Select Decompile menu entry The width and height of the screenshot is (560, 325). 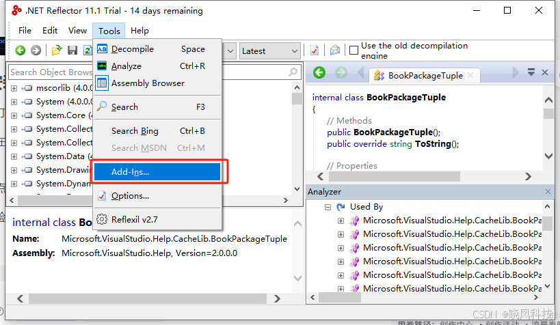click(x=157, y=49)
